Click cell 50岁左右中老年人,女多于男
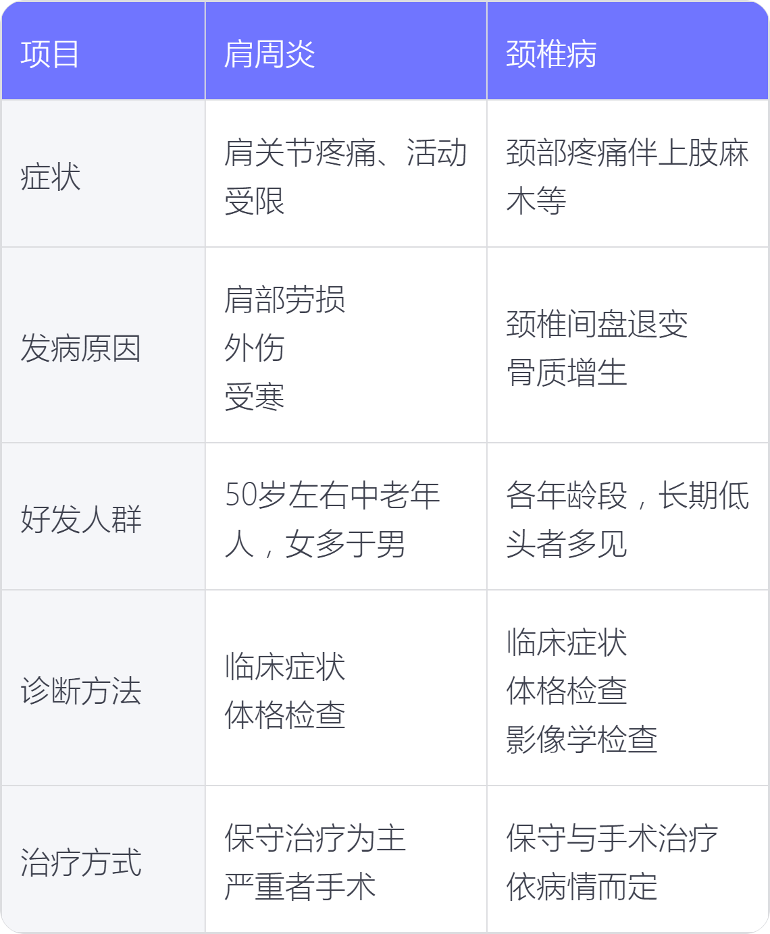The height and width of the screenshot is (934, 770). click(x=332, y=520)
